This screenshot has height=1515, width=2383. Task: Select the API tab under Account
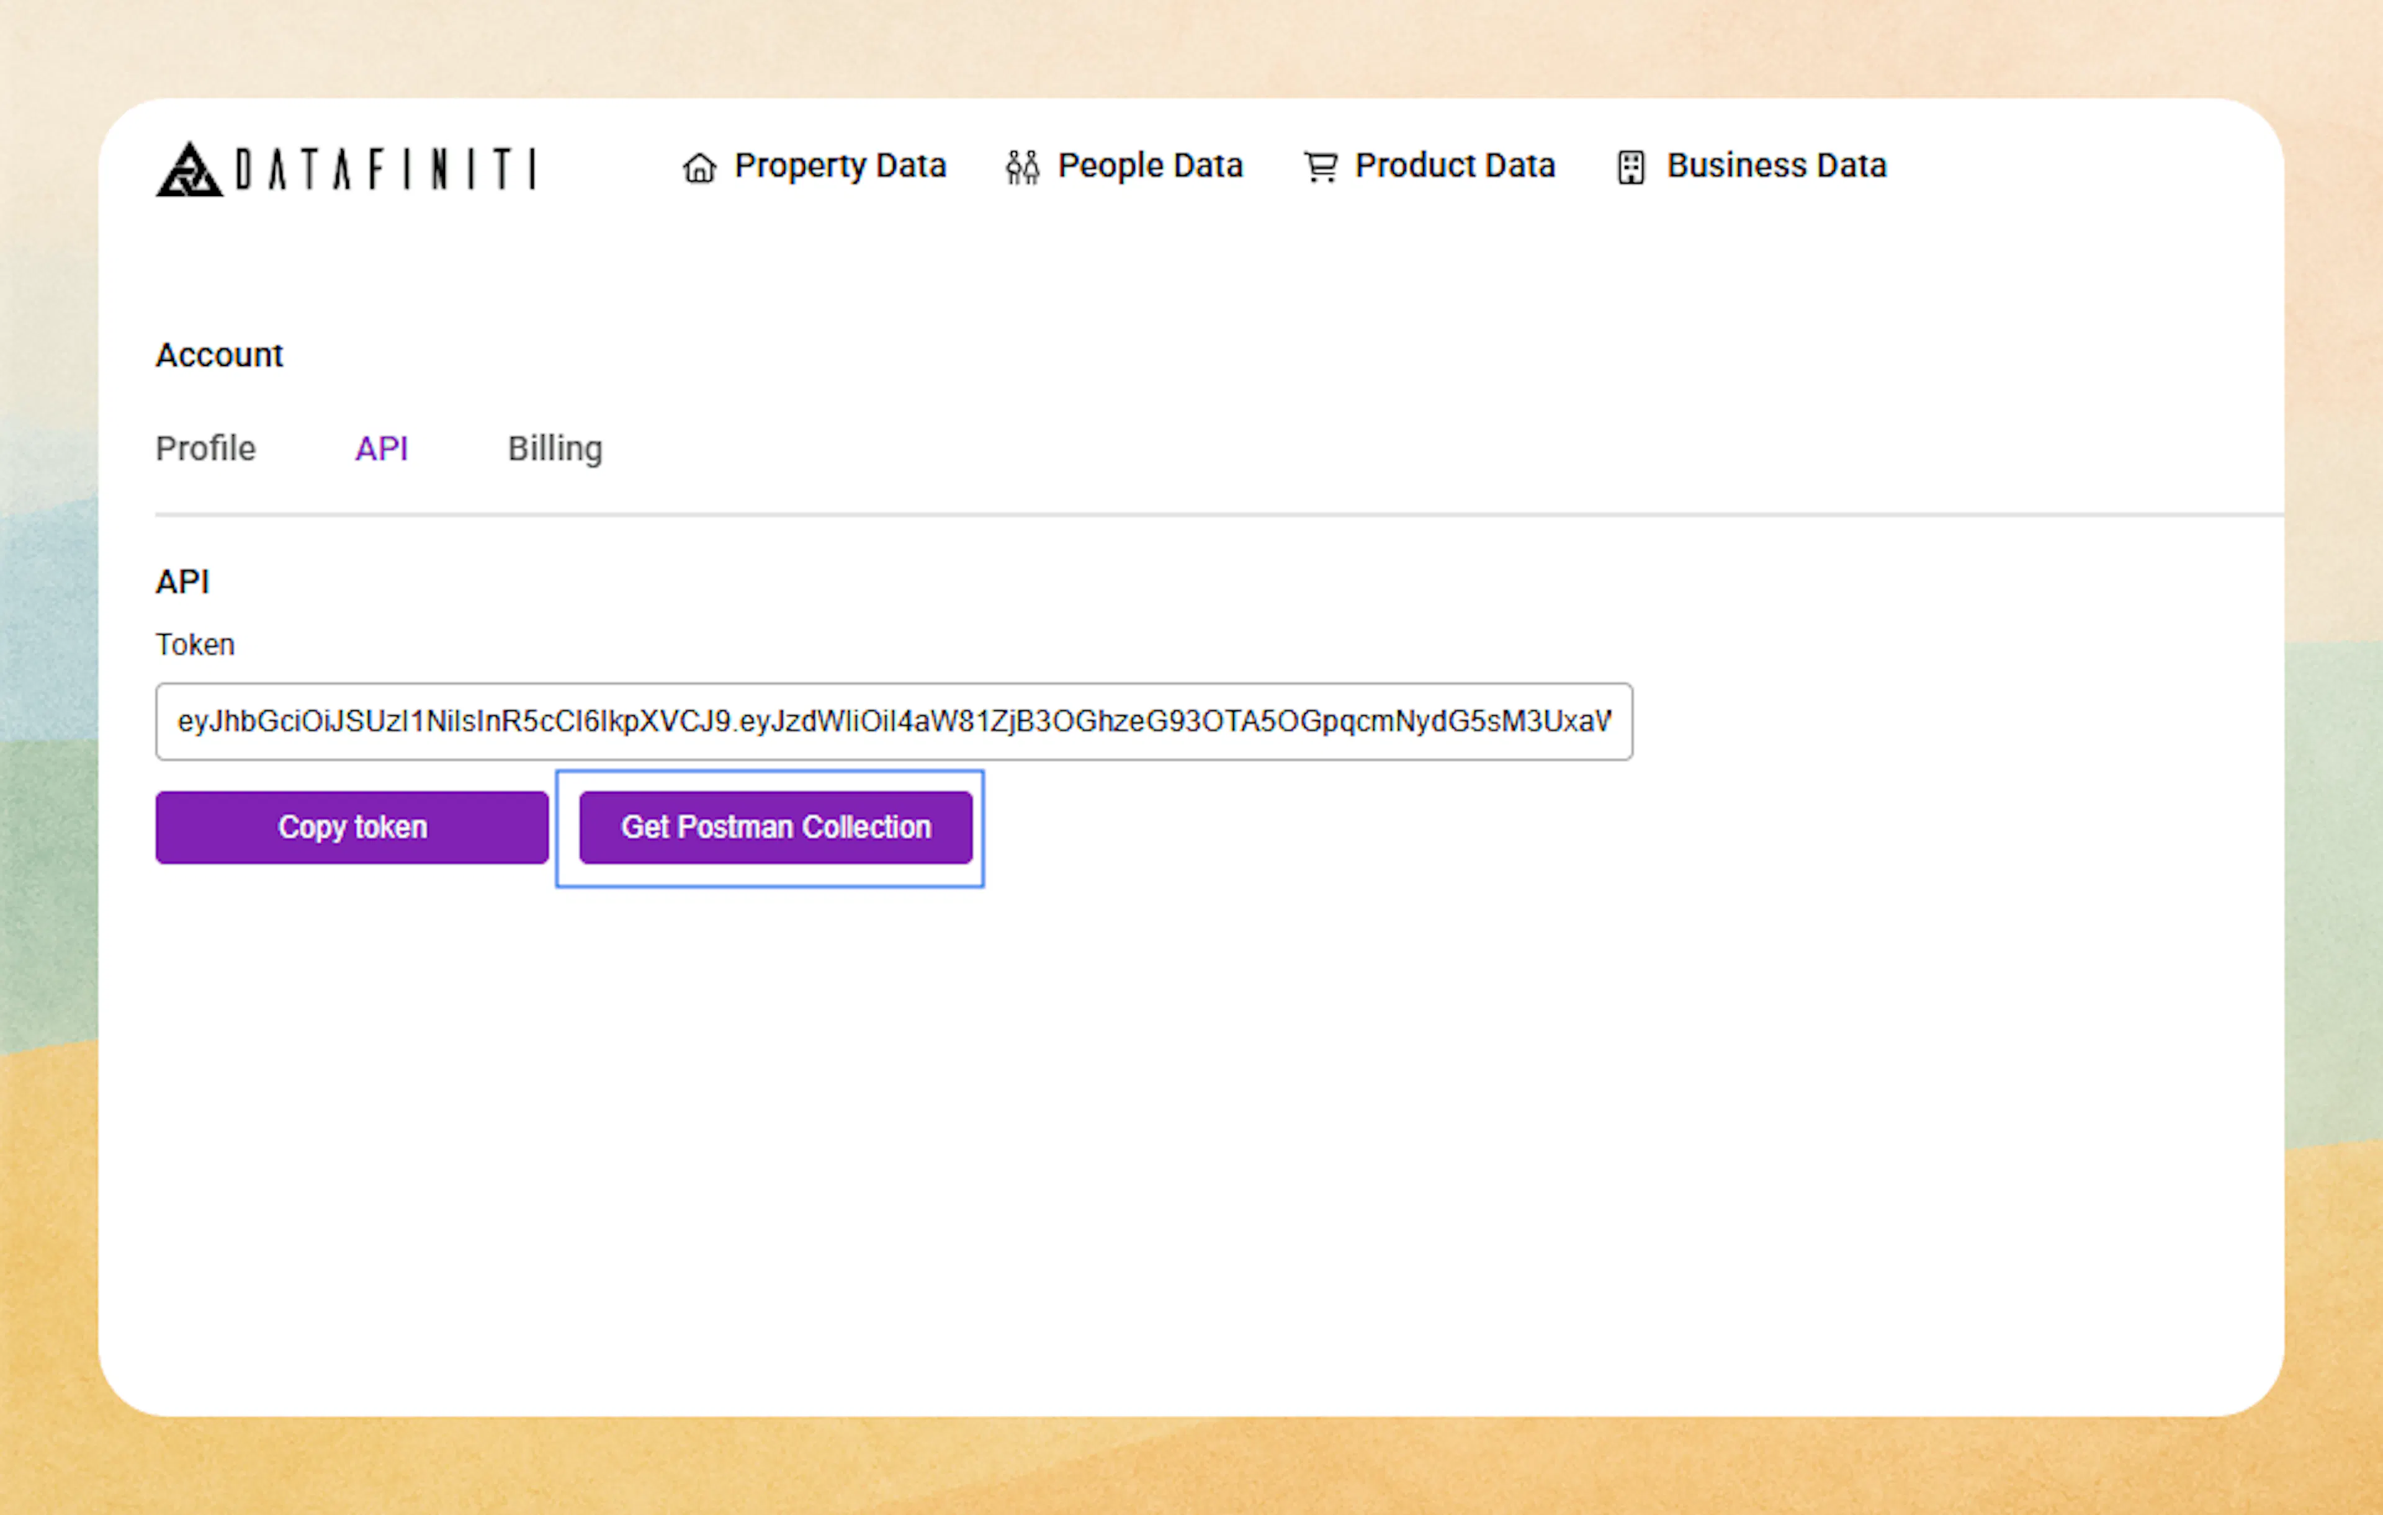(382, 449)
